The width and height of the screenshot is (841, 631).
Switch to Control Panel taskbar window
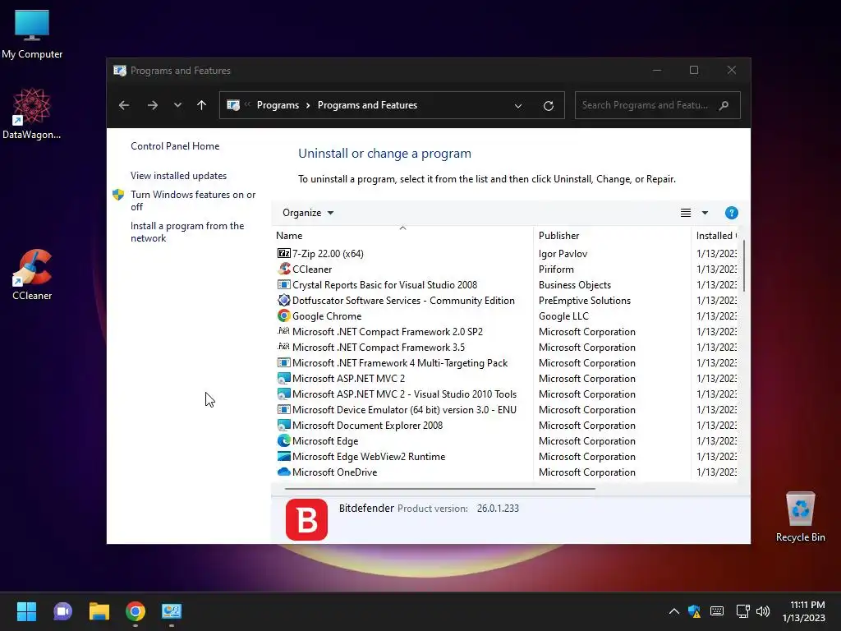tap(172, 611)
